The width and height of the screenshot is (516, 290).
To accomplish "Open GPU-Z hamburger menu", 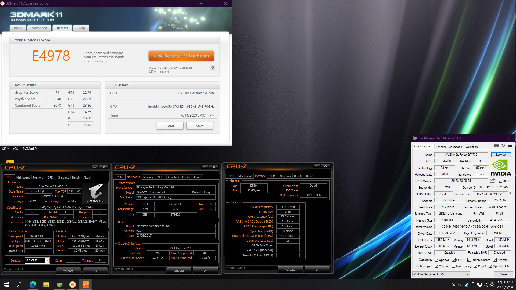I will 510,146.
